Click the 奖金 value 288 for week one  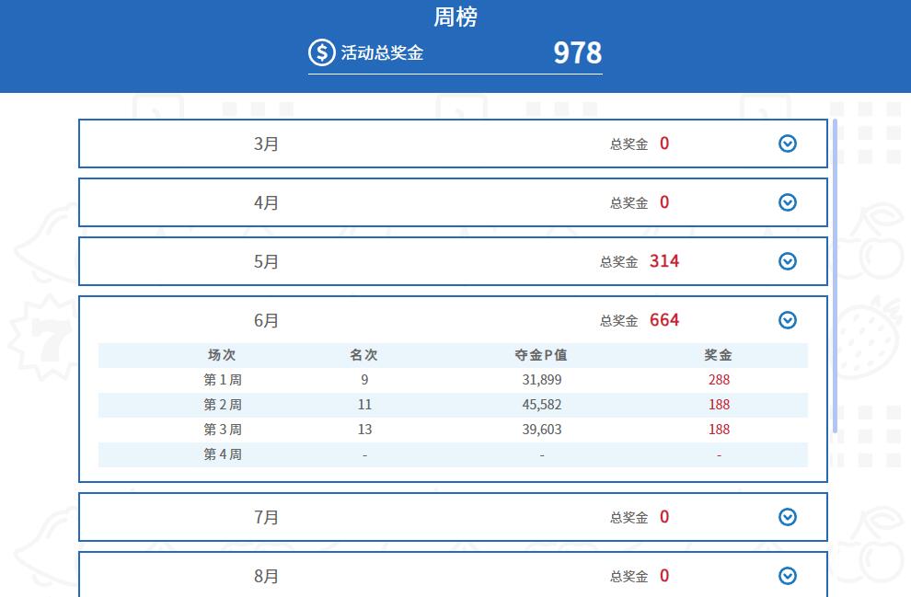(x=719, y=379)
